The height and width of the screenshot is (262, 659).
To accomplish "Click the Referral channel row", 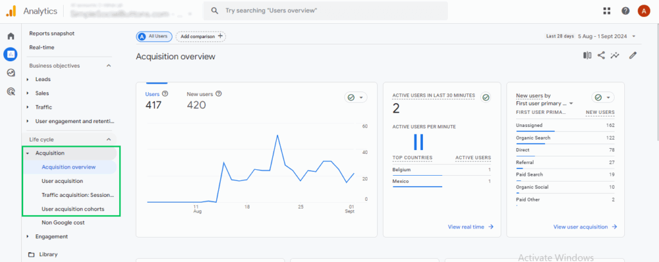I will 565,164.
